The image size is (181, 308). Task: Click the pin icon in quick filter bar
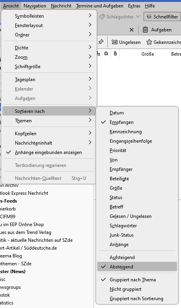[101, 42]
